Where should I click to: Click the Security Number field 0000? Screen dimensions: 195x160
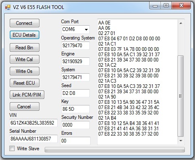coord(76,125)
